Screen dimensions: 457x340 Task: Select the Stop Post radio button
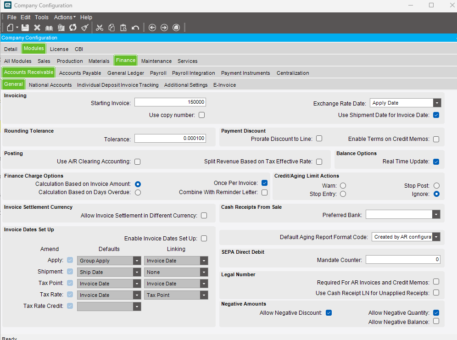pos(436,185)
